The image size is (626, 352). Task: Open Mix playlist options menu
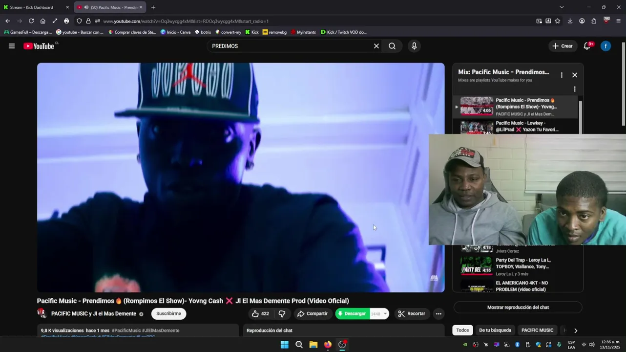[x=562, y=75]
